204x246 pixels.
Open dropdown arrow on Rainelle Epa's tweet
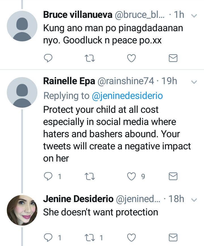[x=194, y=82]
